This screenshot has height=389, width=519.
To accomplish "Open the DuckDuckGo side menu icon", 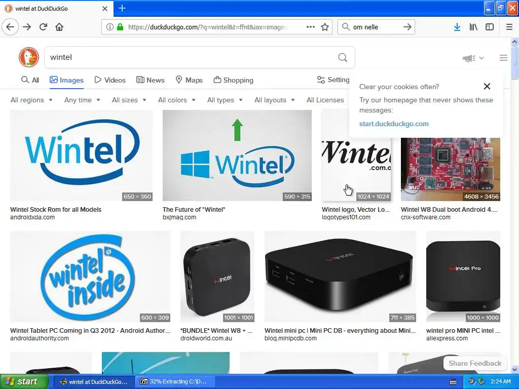I will [503, 58].
